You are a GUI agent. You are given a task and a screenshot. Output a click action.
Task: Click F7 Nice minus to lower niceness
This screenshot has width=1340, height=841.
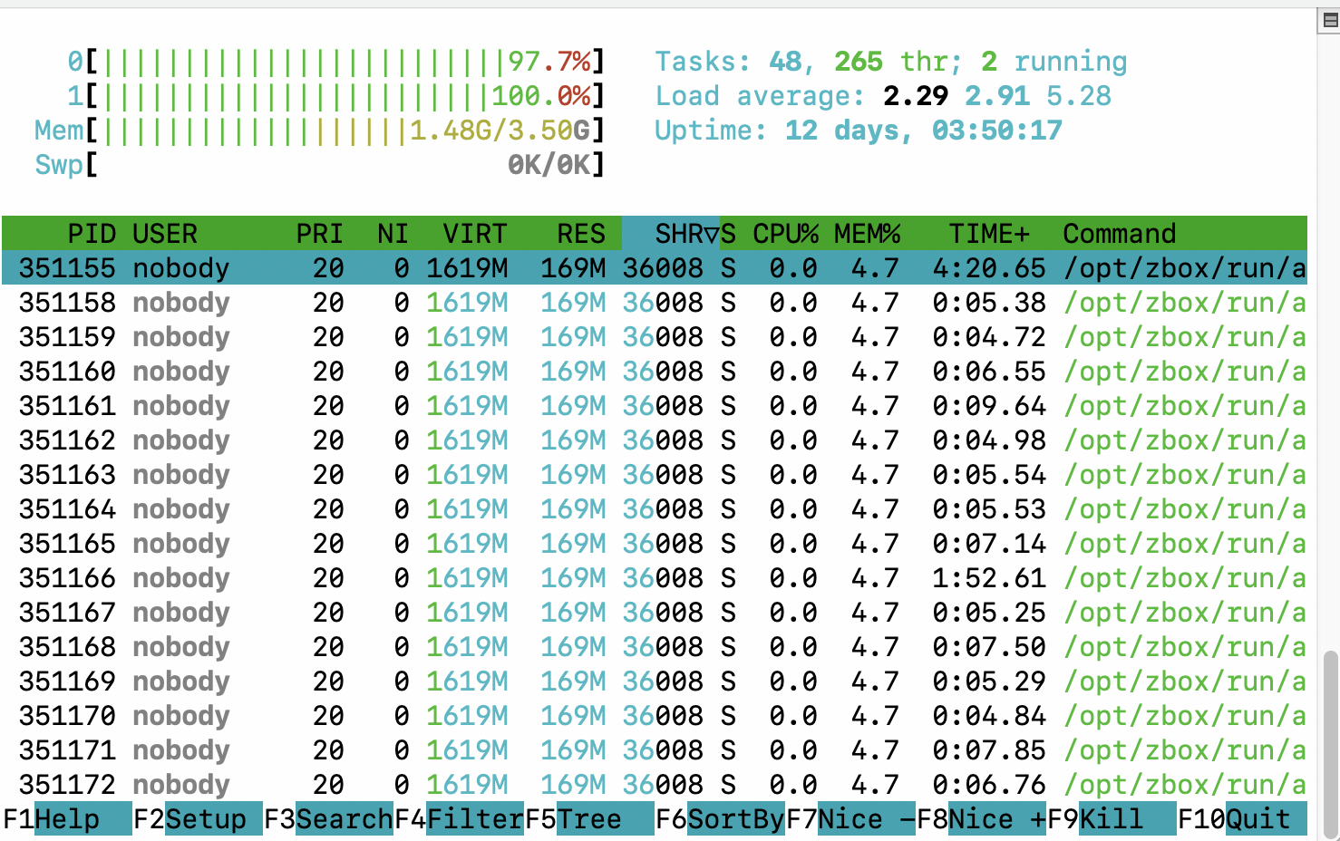point(850,819)
